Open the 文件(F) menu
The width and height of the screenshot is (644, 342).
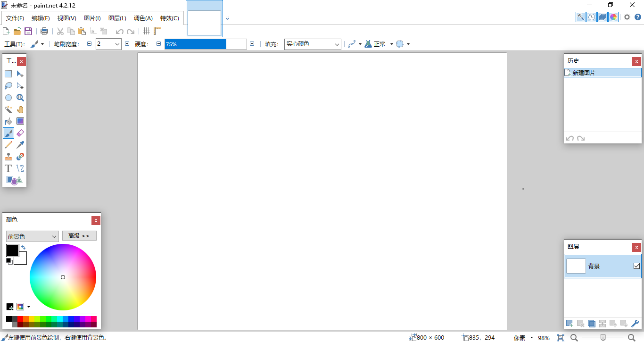point(15,18)
